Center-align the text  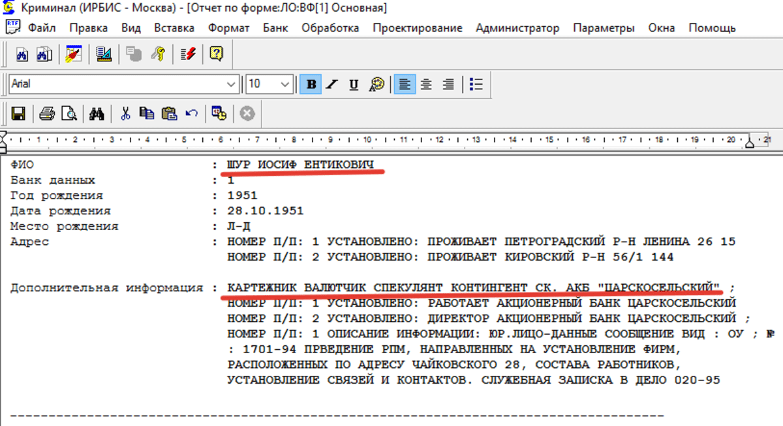(426, 84)
